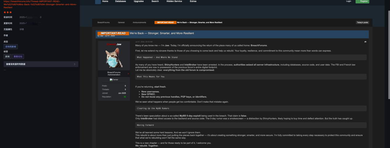
Task: Open the Jaw username in the profile card
Action: point(119,45)
